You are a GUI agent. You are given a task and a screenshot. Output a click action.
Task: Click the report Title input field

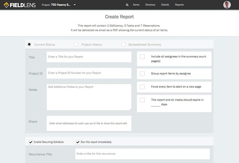coord(89,57)
